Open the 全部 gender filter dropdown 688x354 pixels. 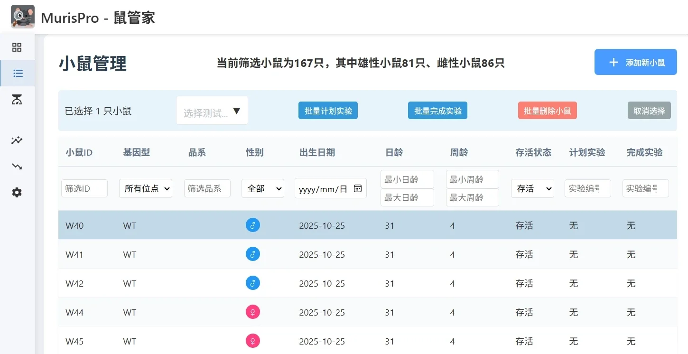click(263, 188)
